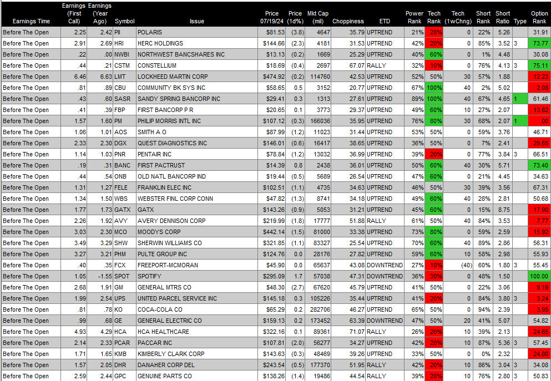Click the 114760 market cap cell
The height and width of the screenshot is (381, 551).
(x=317, y=77)
